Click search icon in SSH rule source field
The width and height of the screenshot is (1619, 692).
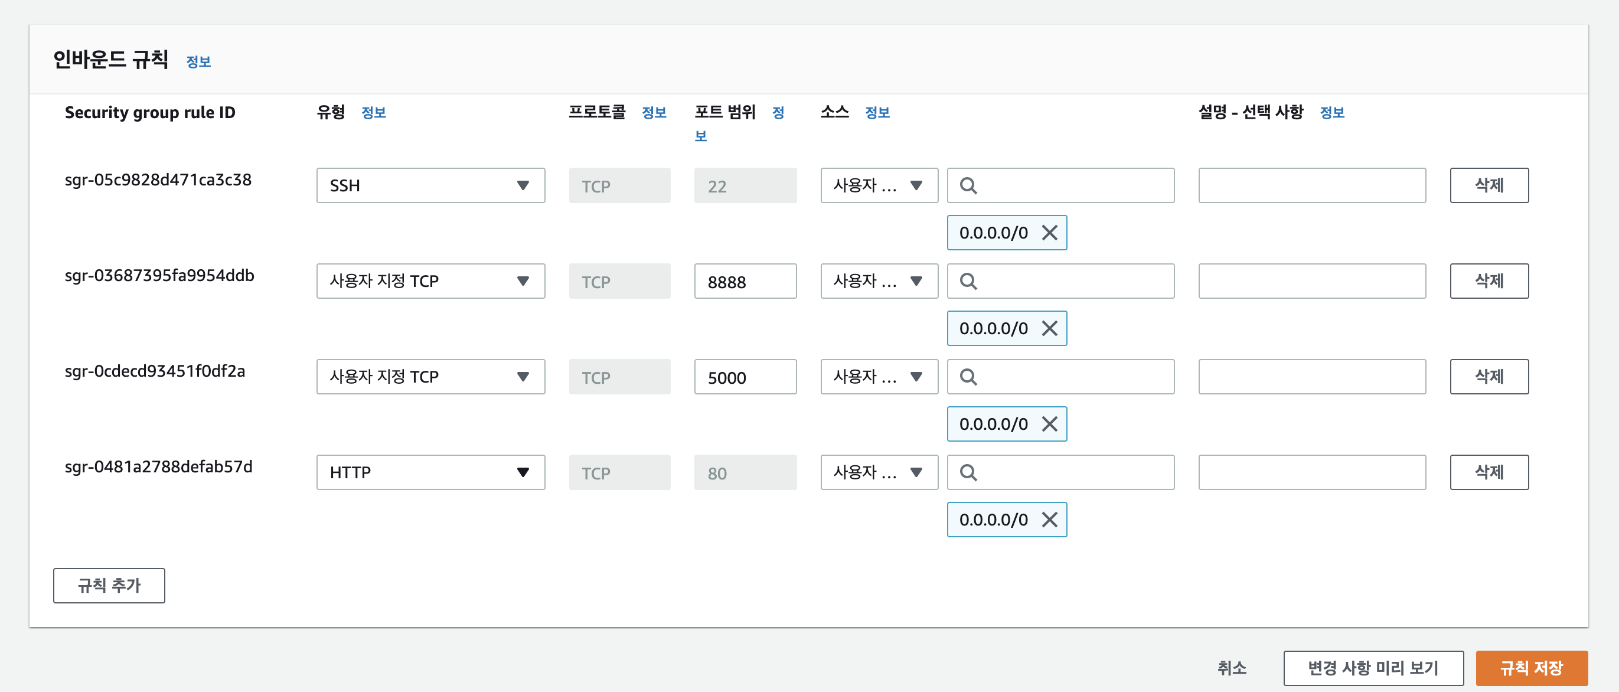(x=968, y=185)
